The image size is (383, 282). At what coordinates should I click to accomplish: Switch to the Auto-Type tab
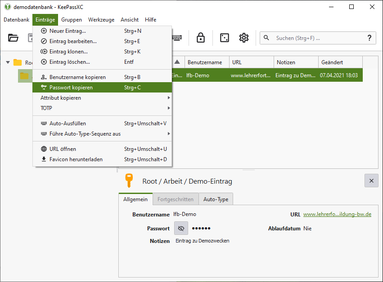point(216,199)
